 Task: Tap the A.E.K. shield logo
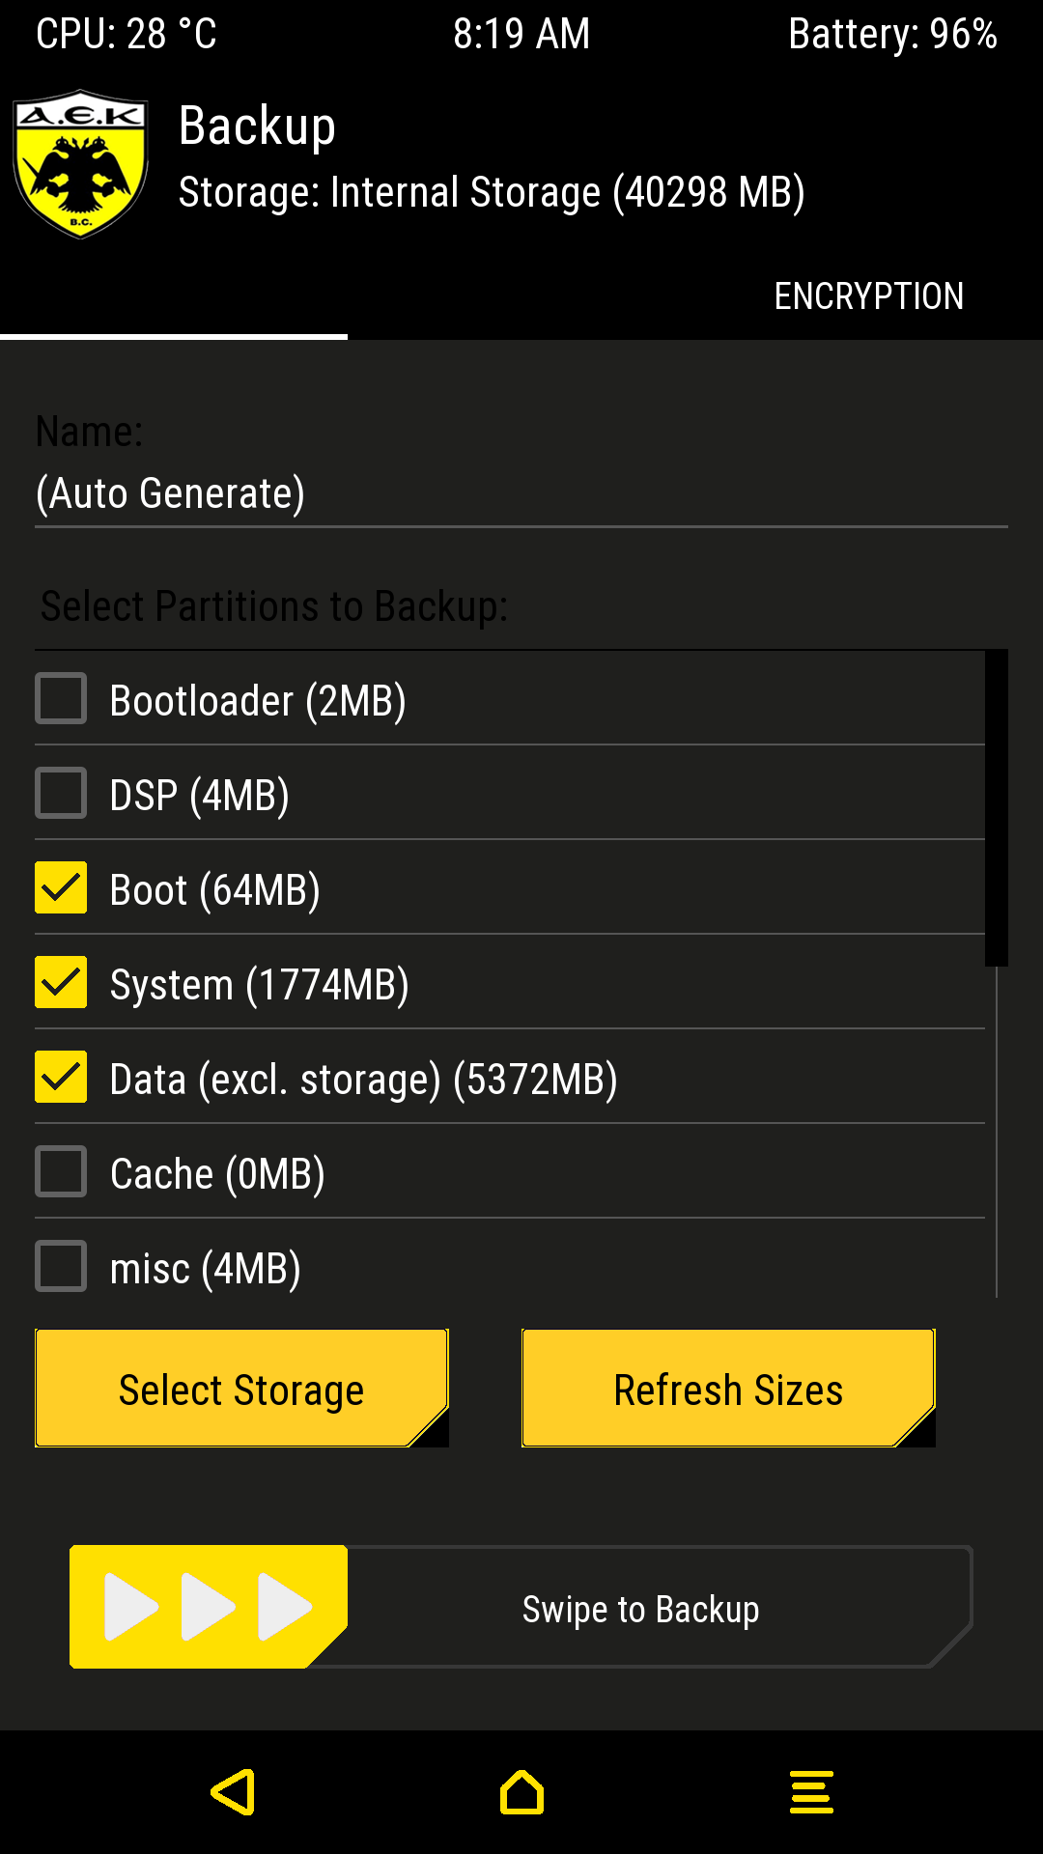tap(80, 164)
